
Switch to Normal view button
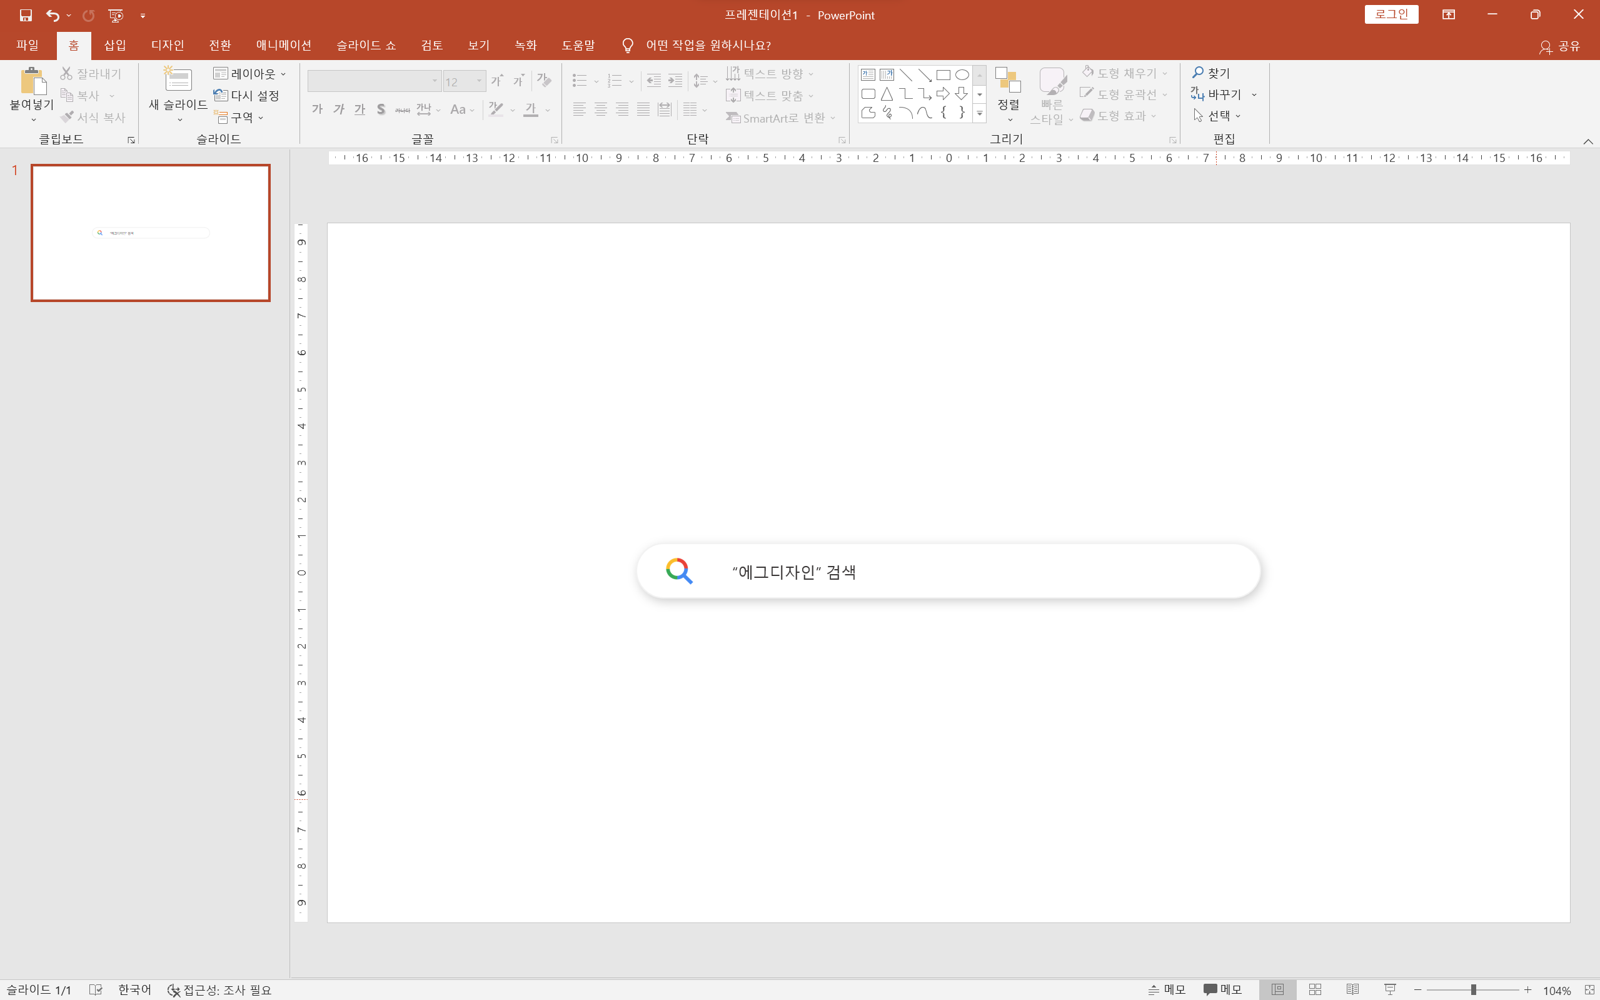(x=1277, y=989)
